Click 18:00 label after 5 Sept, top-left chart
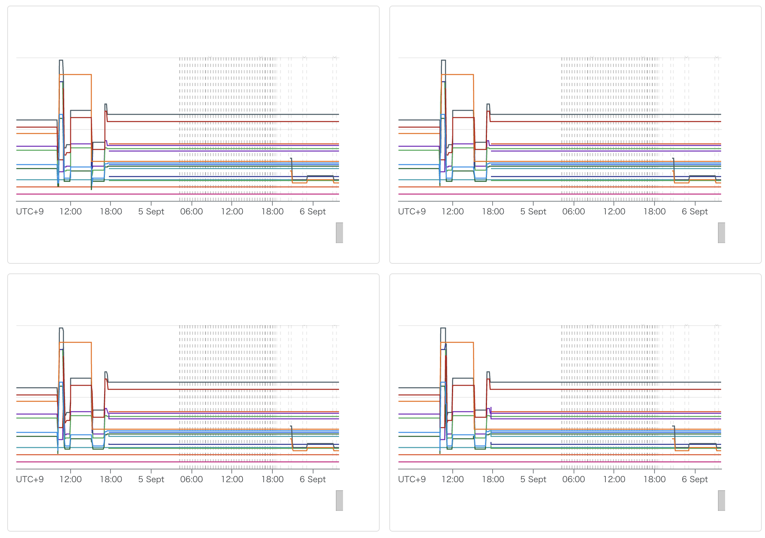 tap(272, 212)
